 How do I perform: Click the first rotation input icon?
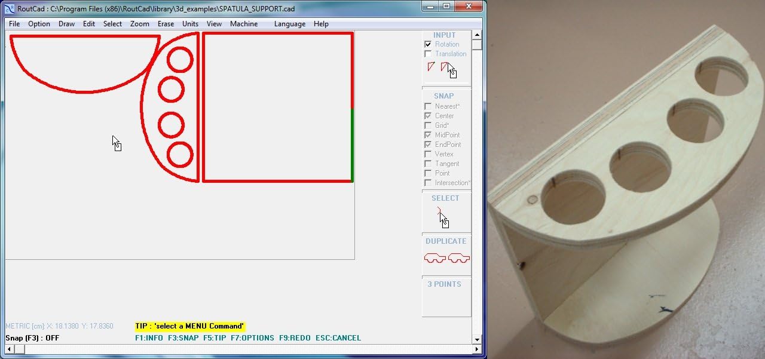(x=431, y=67)
